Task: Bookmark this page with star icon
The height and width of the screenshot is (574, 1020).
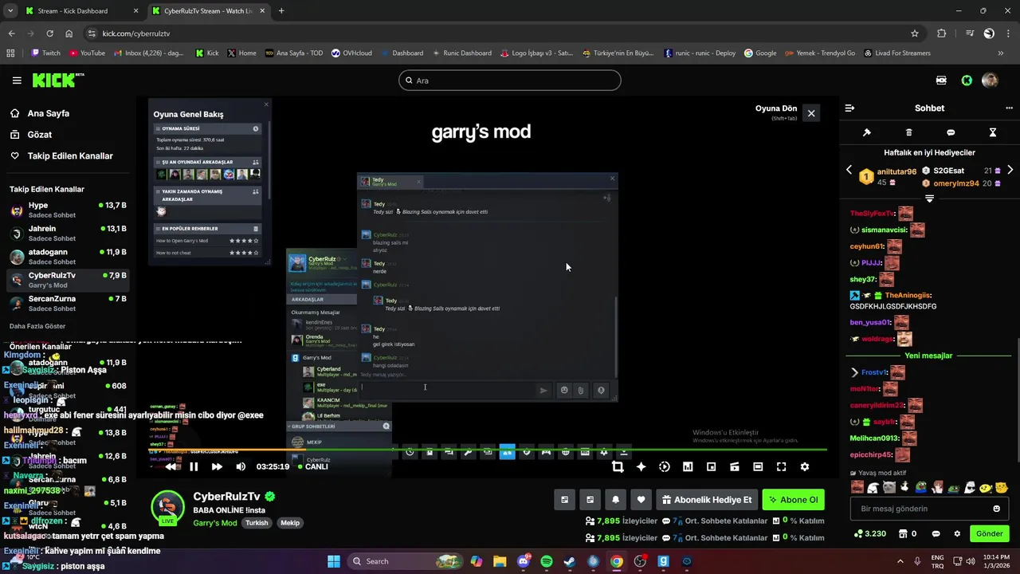Action: [x=915, y=33]
